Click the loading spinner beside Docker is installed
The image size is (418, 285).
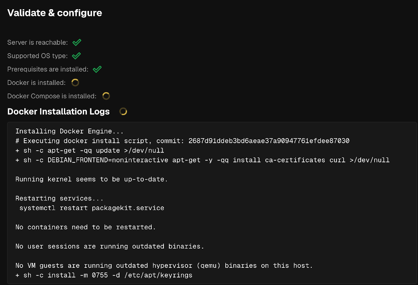point(75,82)
